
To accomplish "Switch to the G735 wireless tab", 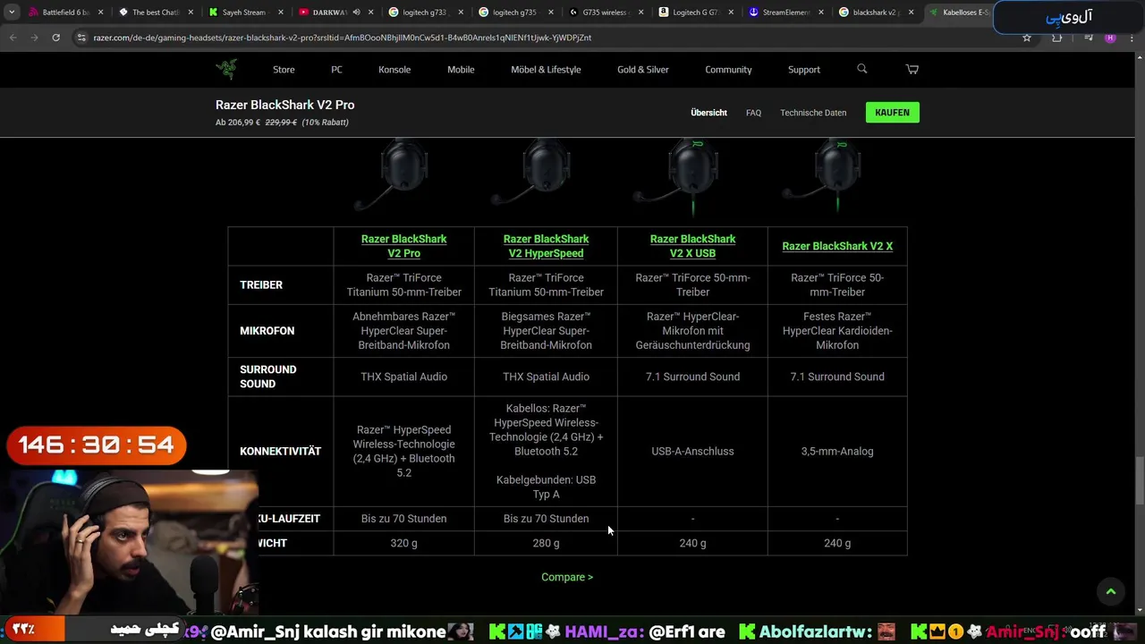I will (x=606, y=13).
